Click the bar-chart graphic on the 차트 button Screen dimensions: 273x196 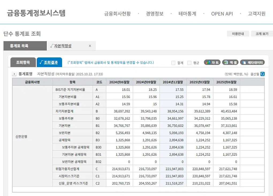[x=208, y=62]
